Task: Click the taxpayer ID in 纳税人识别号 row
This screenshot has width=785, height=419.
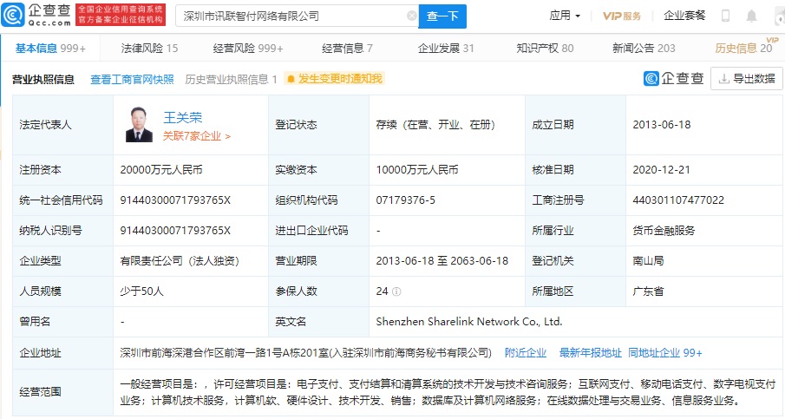Action: [175, 231]
